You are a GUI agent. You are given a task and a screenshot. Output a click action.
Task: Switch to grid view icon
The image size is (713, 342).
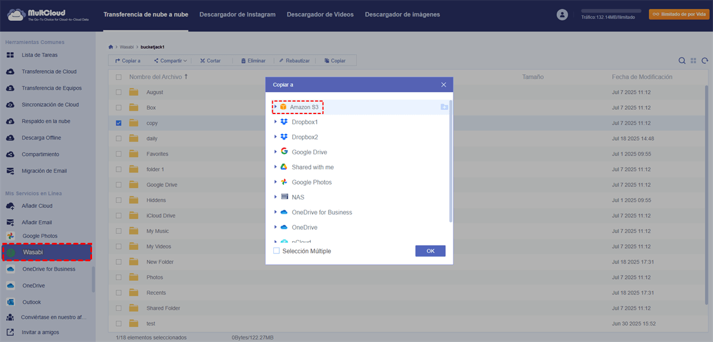click(x=693, y=61)
